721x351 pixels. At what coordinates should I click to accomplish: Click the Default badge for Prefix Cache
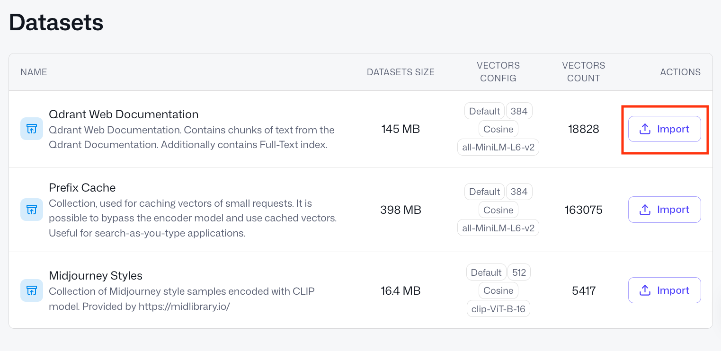[484, 192]
